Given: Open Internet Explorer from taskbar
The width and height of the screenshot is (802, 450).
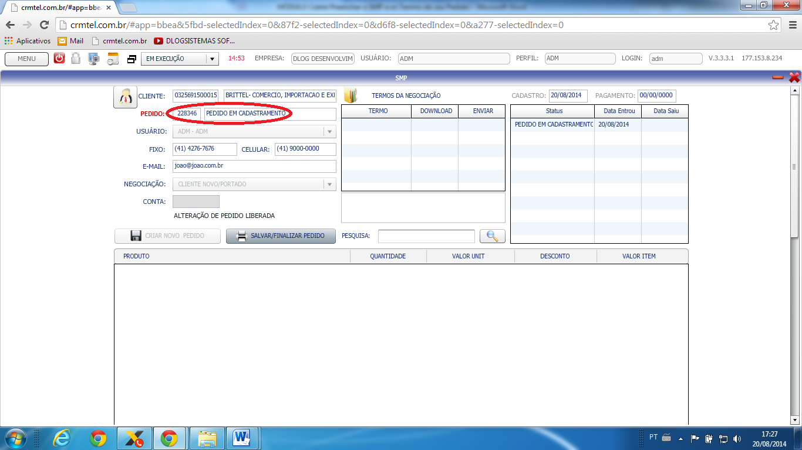Looking at the screenshot, I should tap(62, 438).
